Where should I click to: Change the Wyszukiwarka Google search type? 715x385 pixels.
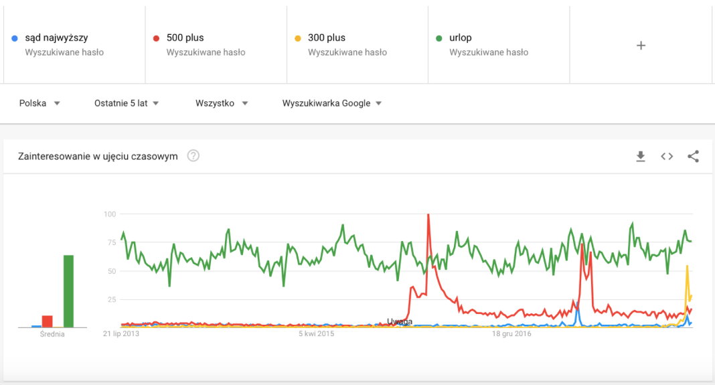pos(331,103)
